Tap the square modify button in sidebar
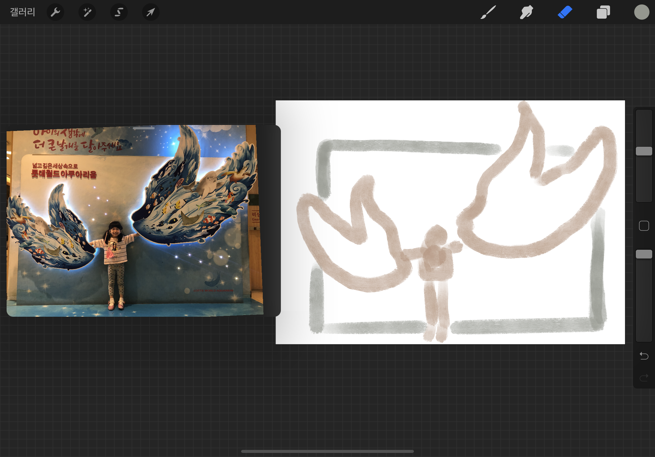The image size is (655, 457). pyautogui.click(x=643, y=226)
